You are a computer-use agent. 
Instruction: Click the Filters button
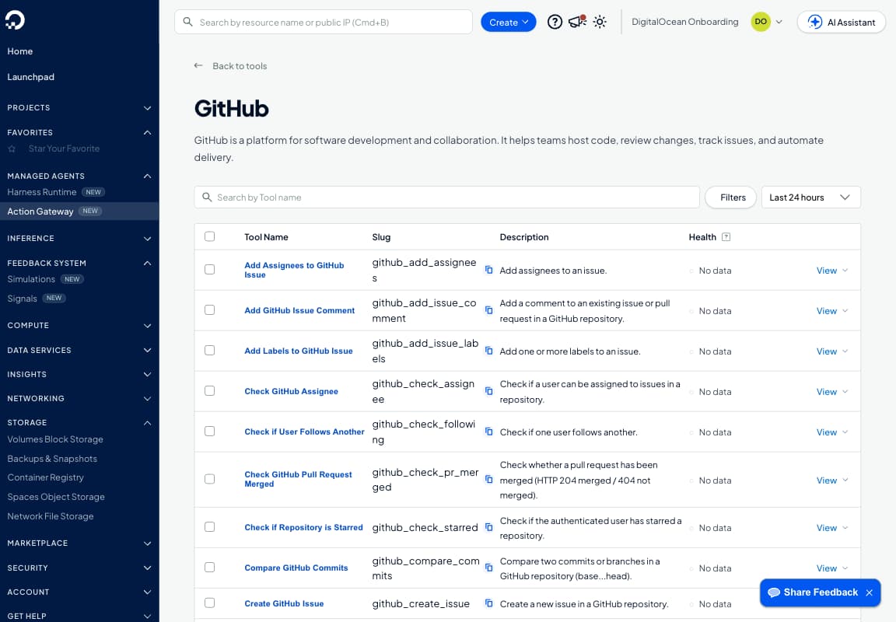[x=731, y=197]
